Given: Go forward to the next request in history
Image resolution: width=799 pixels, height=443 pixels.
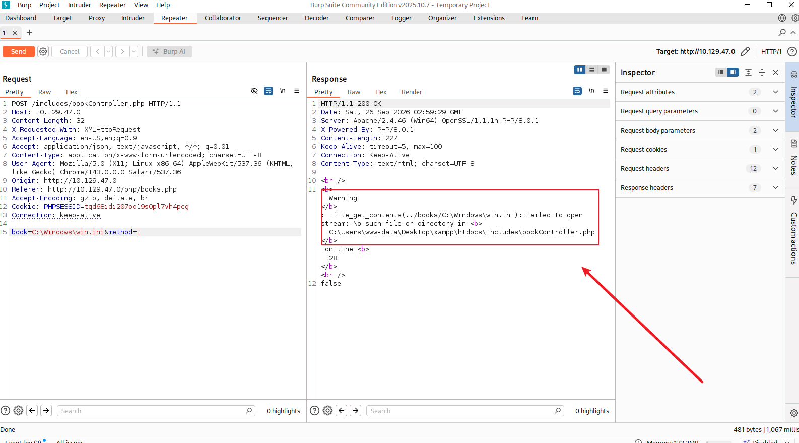Looking at the screenshot, I should point(122,51).
